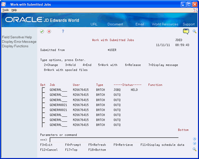199x159 pixels.
Task: Open the Document banner link
Action: pos(115,24)
